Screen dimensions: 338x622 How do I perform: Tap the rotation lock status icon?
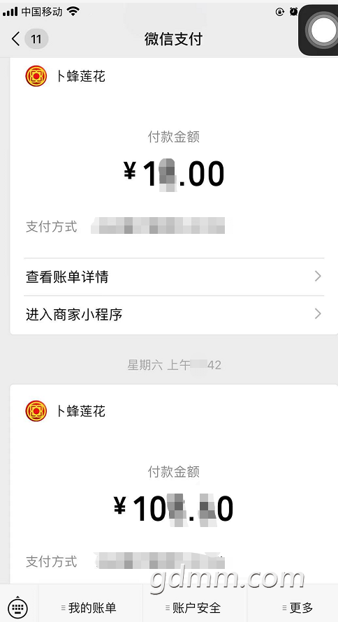(x=279, y=11)
